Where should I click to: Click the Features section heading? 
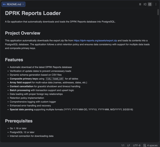point(14,60)
